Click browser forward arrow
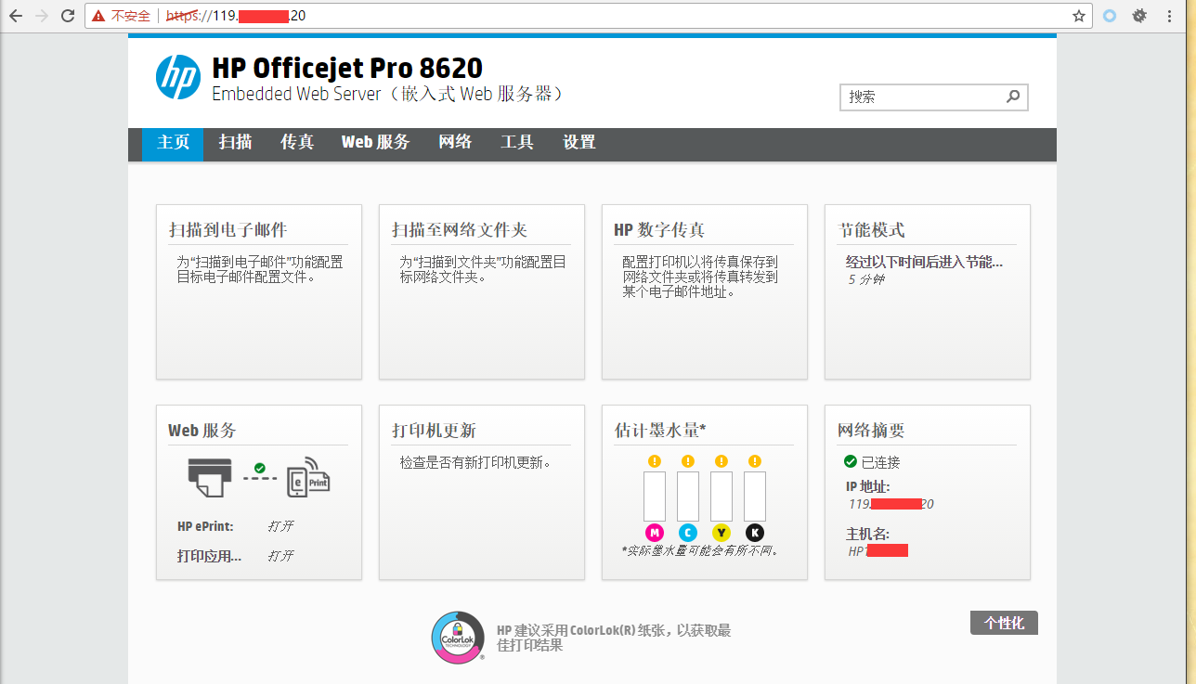Screen dimensions: 1196x684 [42, 16]
